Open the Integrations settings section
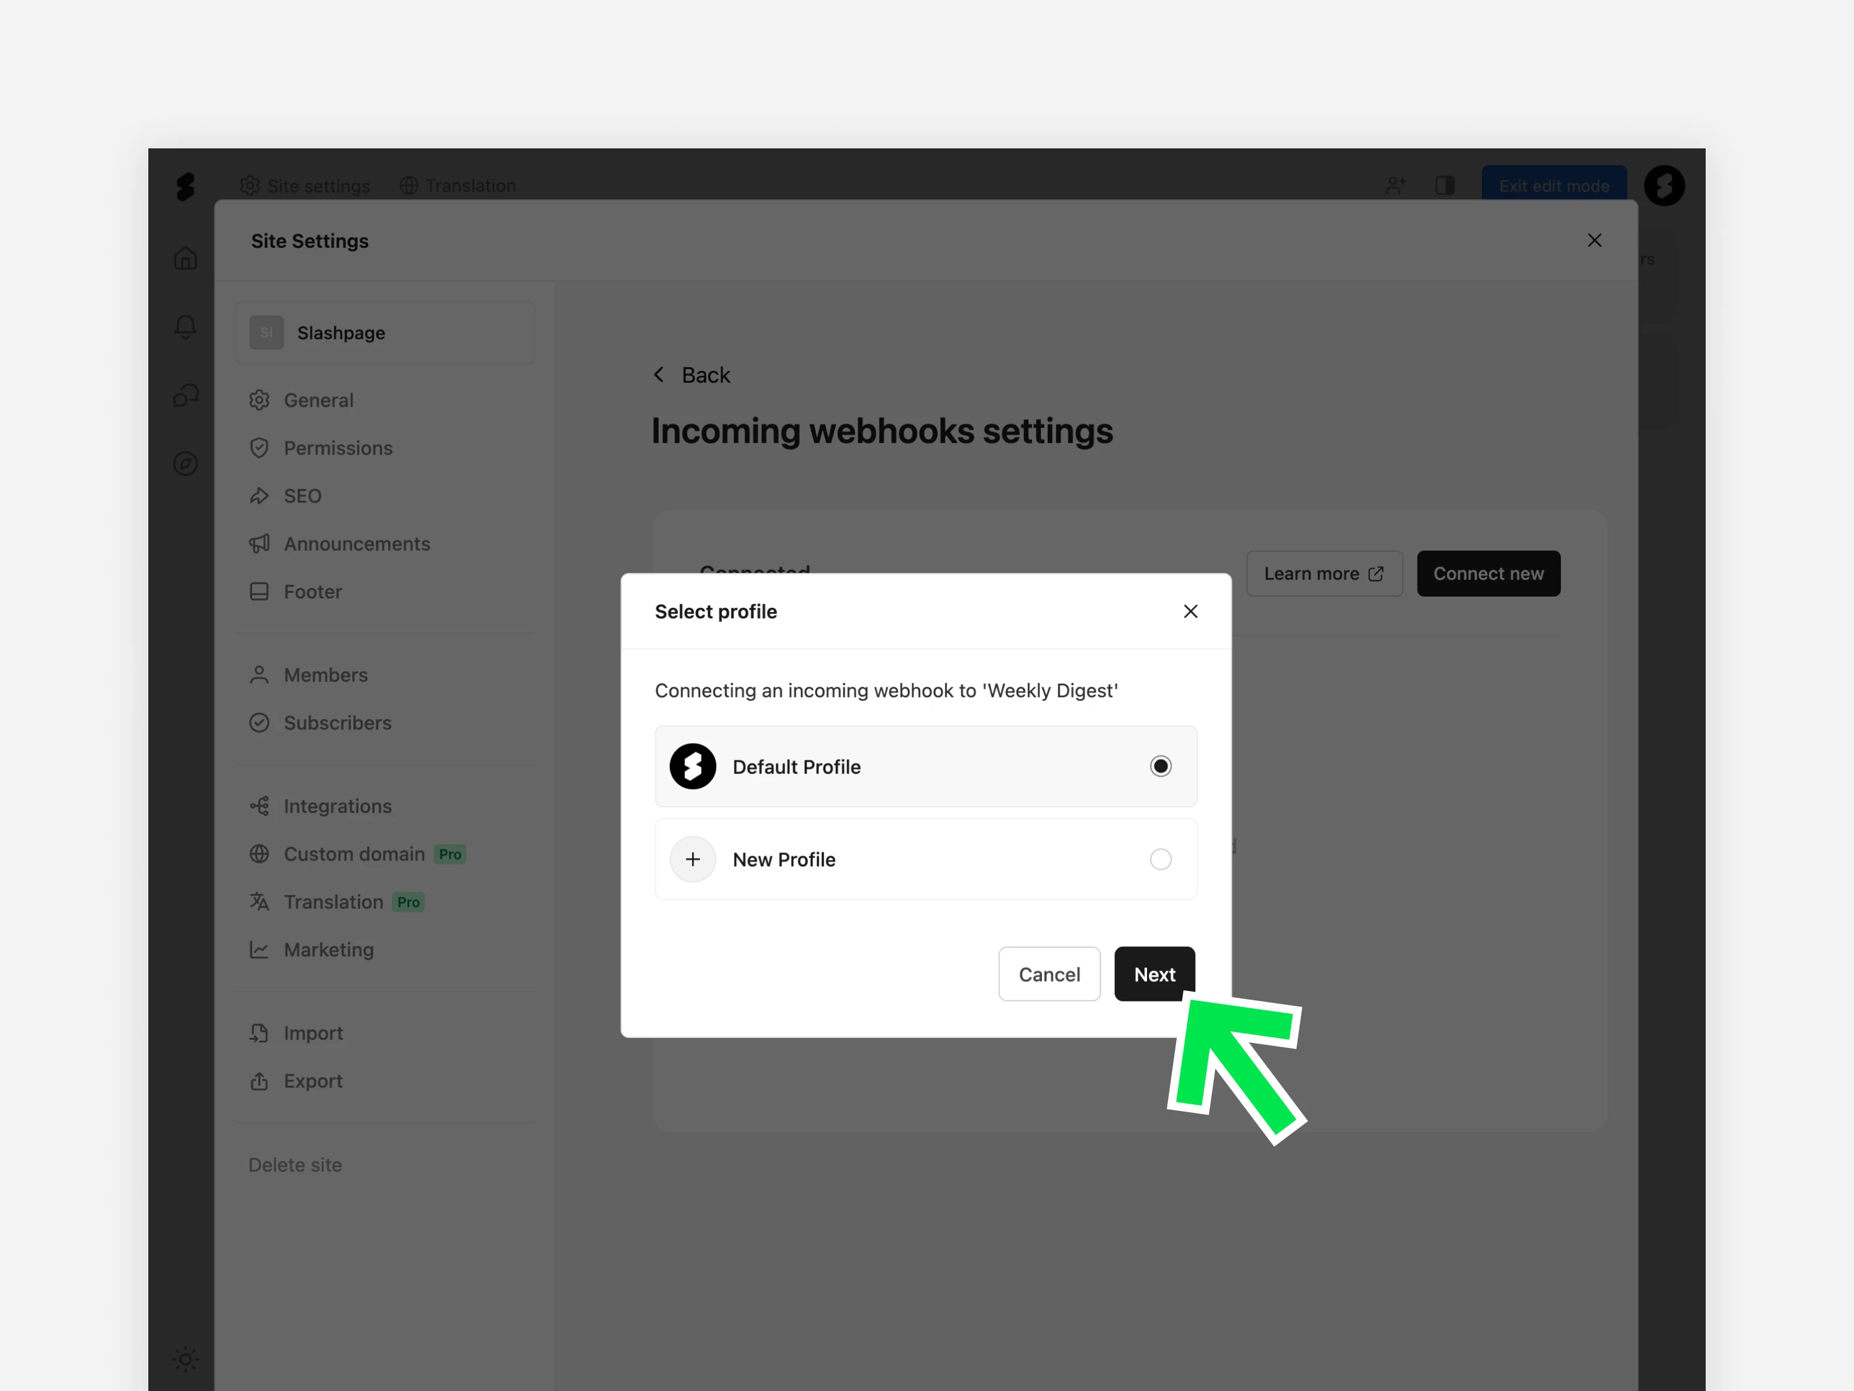This screenshot has height=1391, width=1854. [337, 806]
